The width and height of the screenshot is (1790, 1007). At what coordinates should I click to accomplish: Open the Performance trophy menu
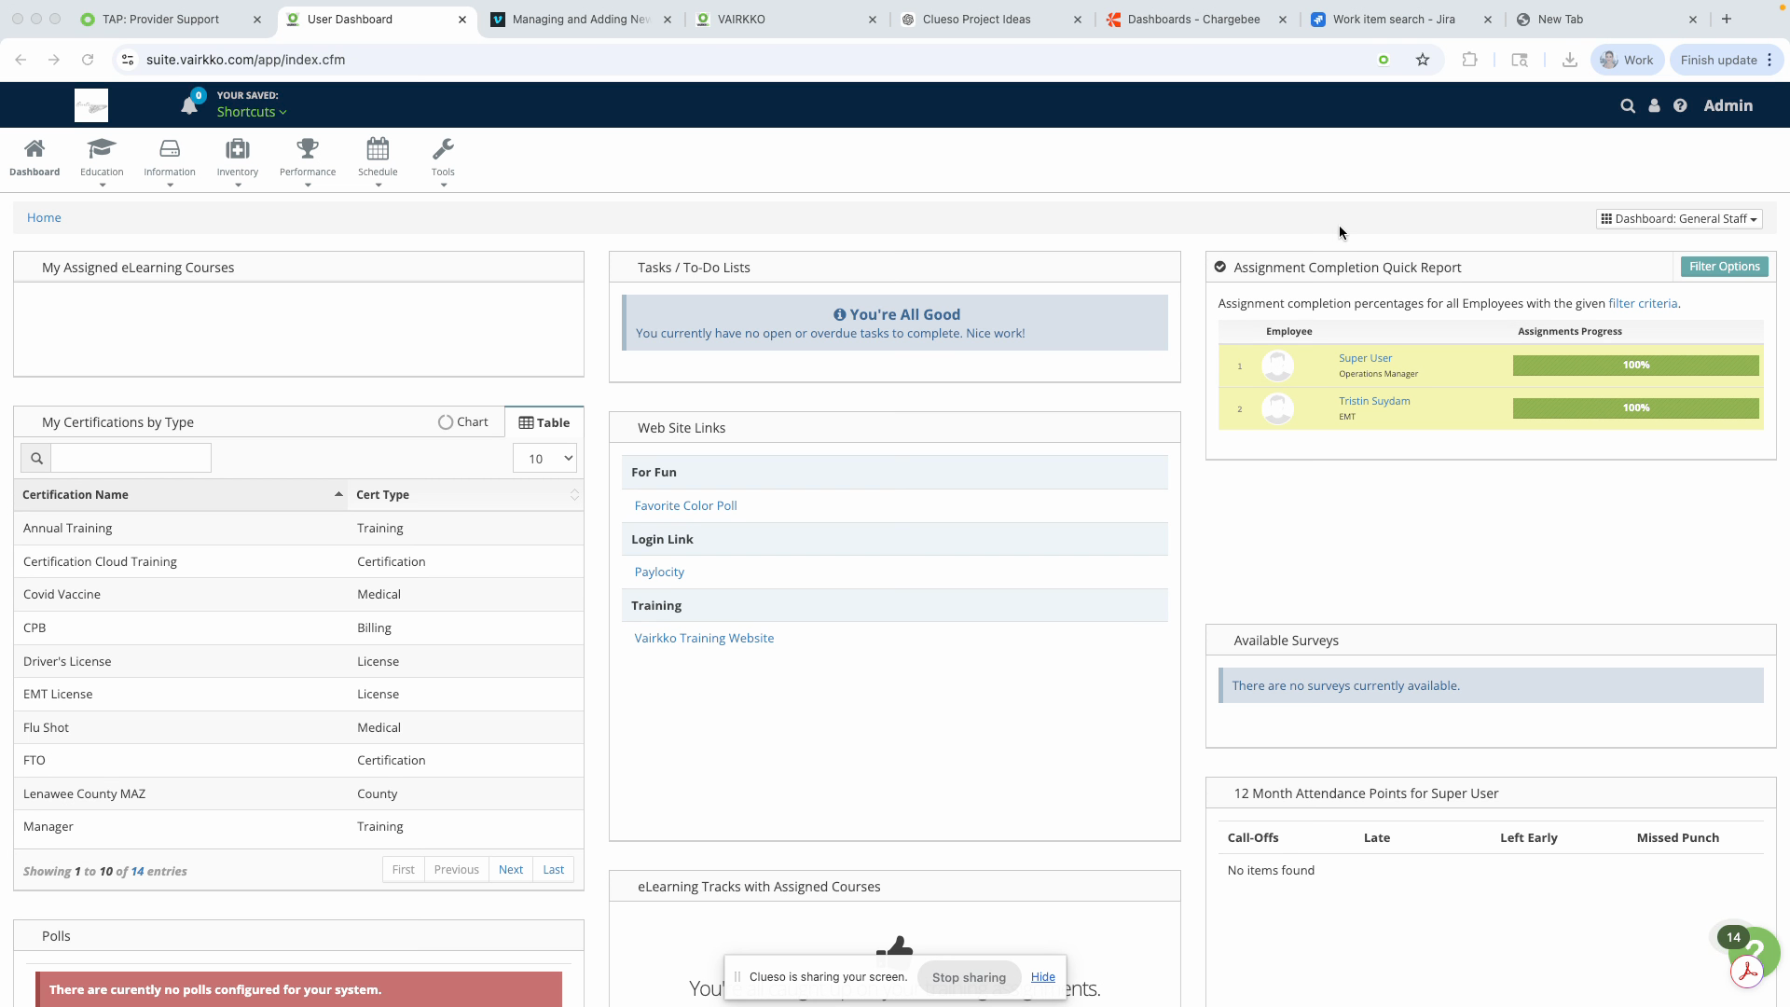coord(308,161)
